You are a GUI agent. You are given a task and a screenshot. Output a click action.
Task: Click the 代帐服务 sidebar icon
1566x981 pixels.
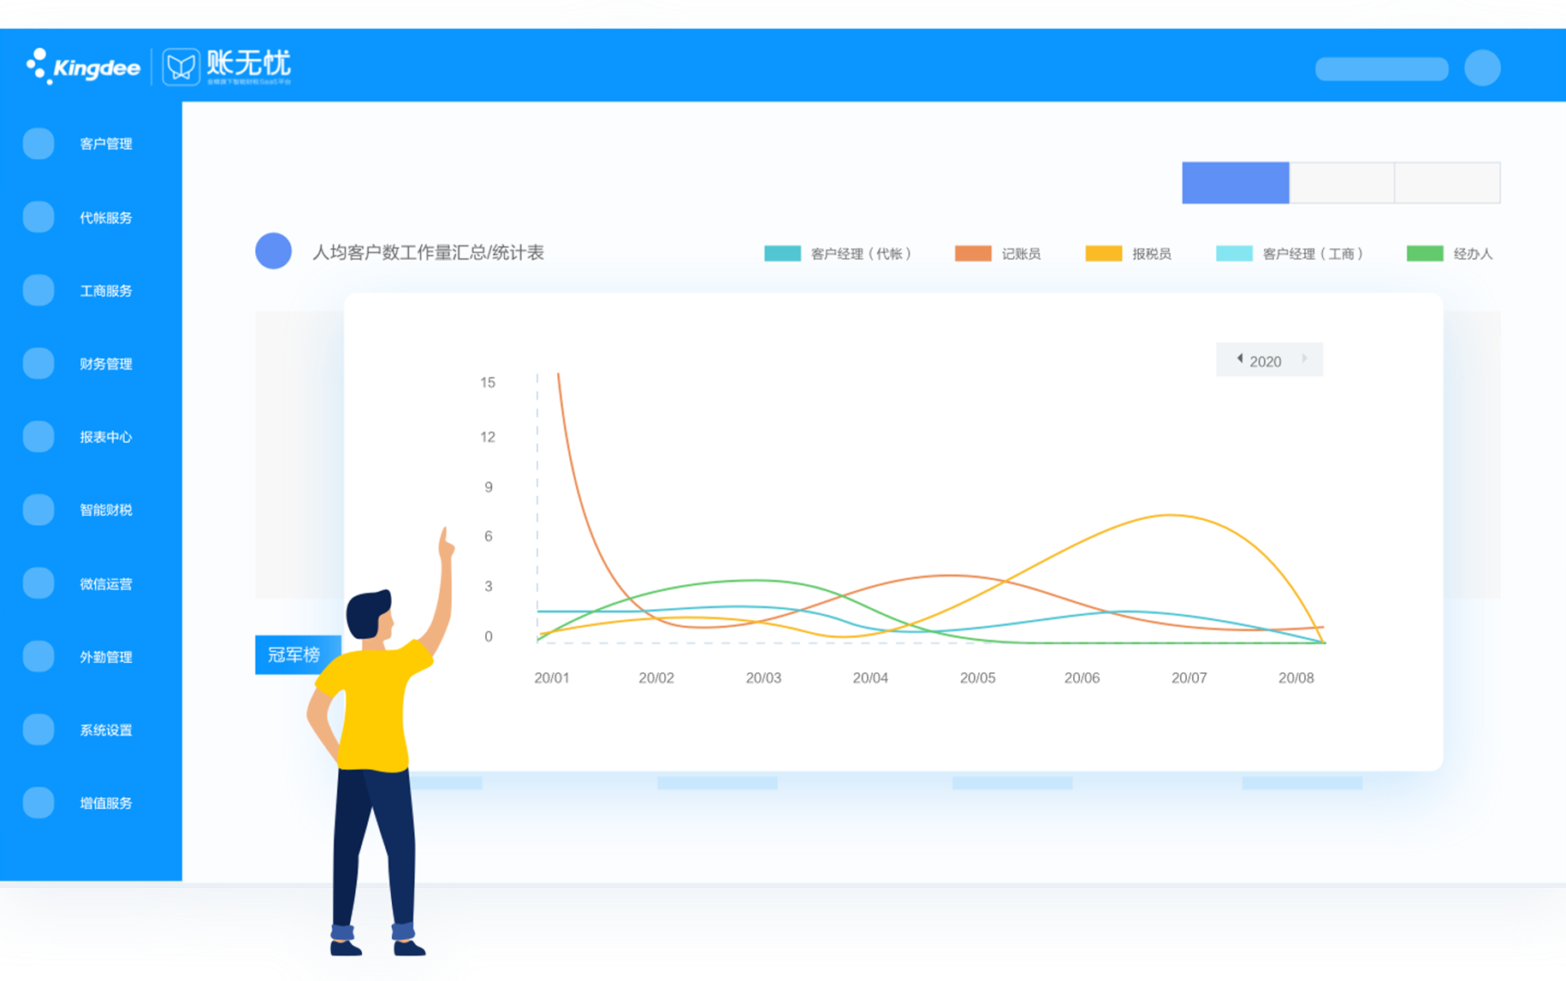pos(39,217)
